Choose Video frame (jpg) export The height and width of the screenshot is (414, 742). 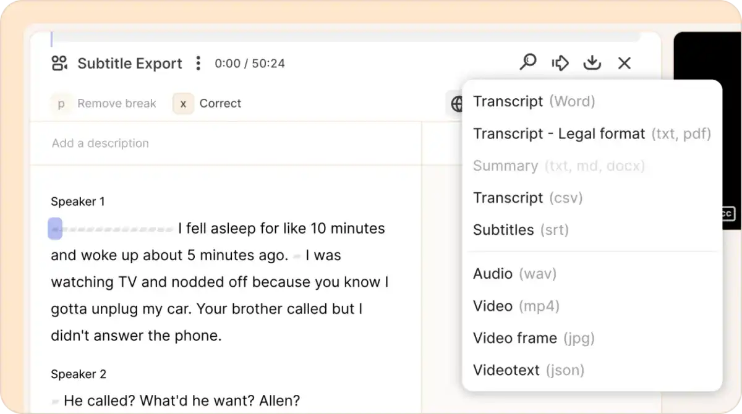[533, 338]
